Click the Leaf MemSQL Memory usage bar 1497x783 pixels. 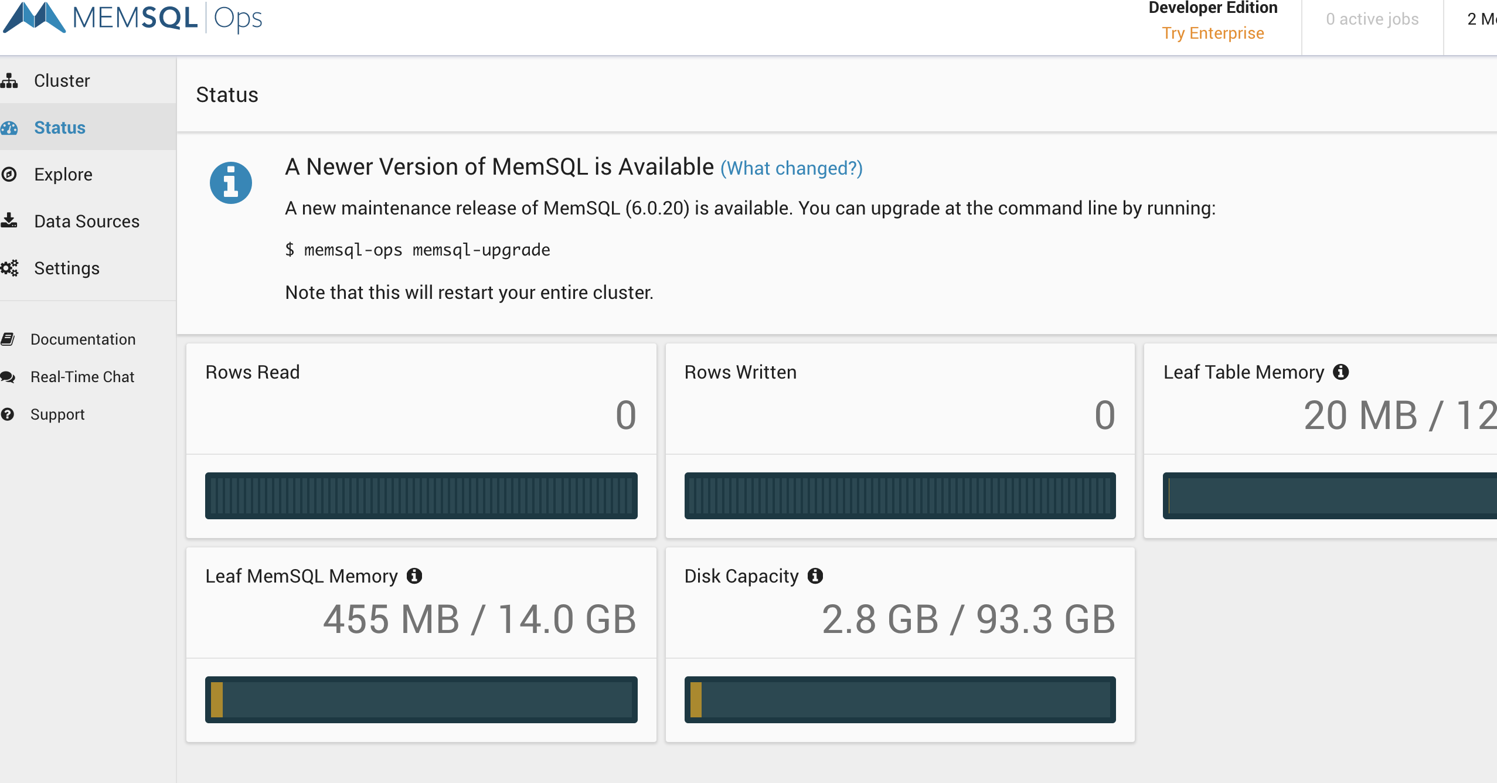coord(421,699)
